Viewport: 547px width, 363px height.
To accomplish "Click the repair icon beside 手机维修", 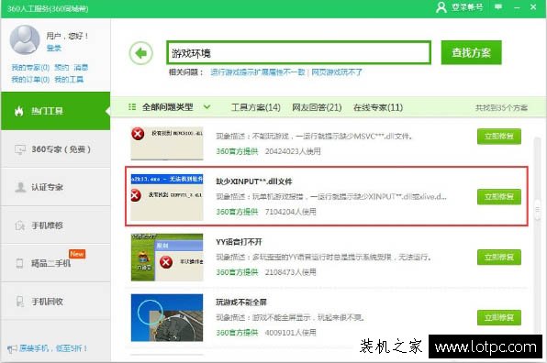I will [20, 225].
